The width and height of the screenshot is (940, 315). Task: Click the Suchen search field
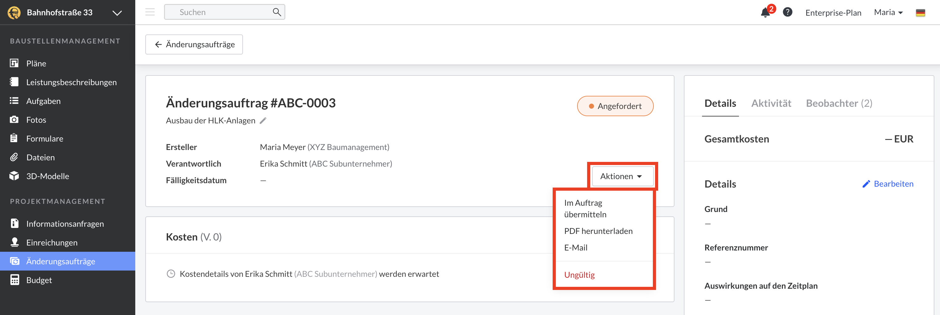[x=225, y=12]
